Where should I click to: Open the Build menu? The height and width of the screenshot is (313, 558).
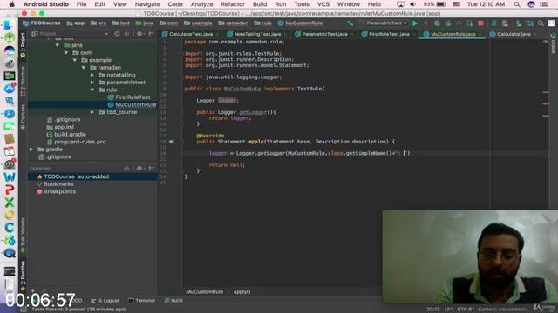260,4
